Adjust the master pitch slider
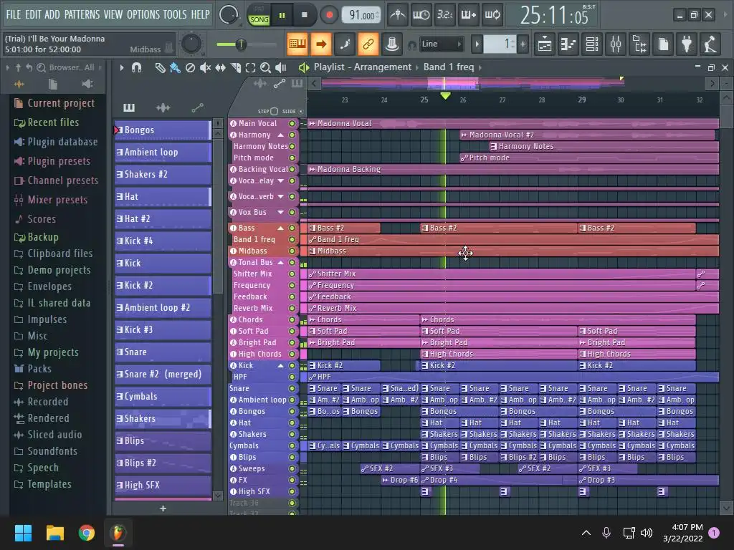 tap(247, 44)
